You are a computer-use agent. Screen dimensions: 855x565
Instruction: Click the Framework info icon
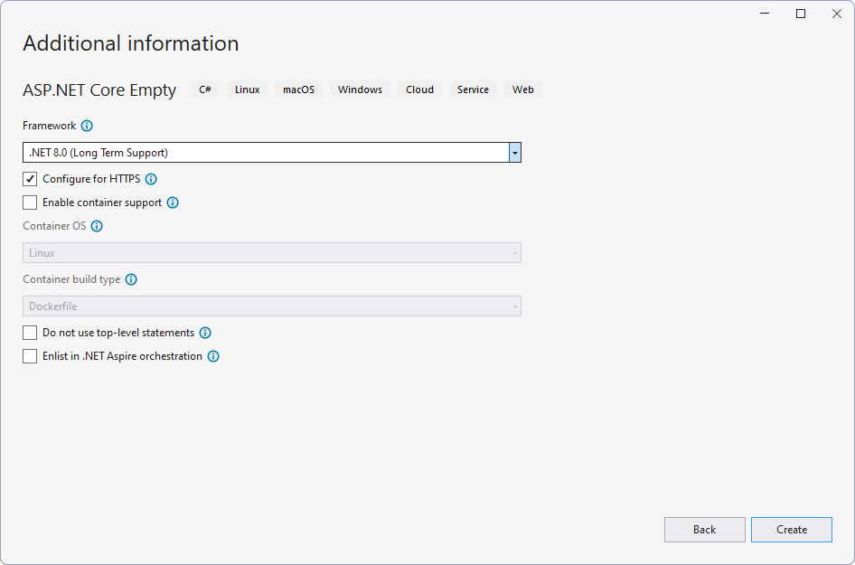tap(87, 126)
